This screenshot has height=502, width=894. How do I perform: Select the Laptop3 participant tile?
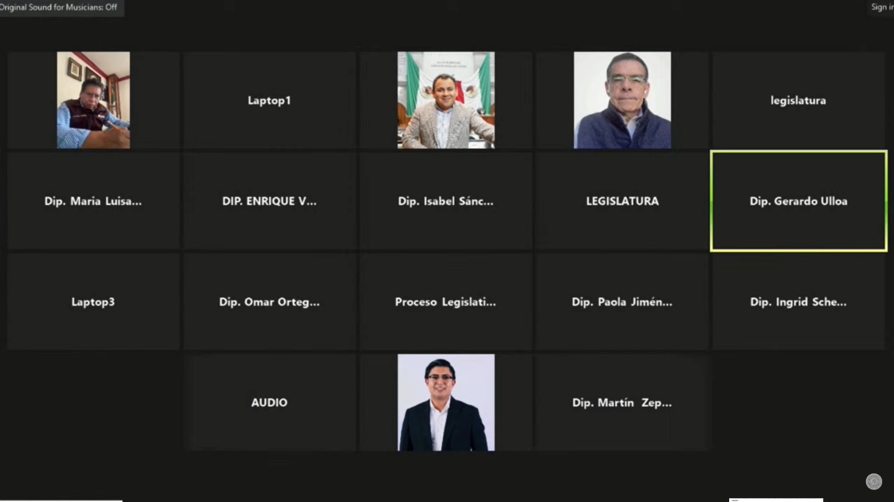click(93, 302)
